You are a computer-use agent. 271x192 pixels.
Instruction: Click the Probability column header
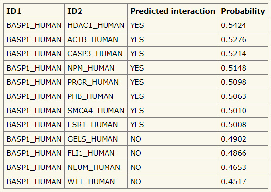(243, 11)
